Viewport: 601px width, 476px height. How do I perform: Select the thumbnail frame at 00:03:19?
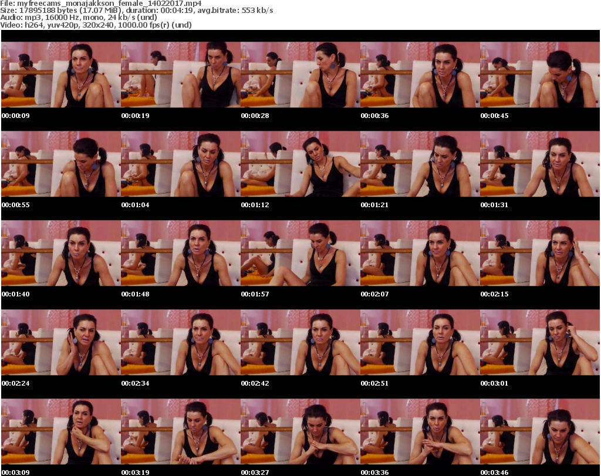click(x=181, y=431)
